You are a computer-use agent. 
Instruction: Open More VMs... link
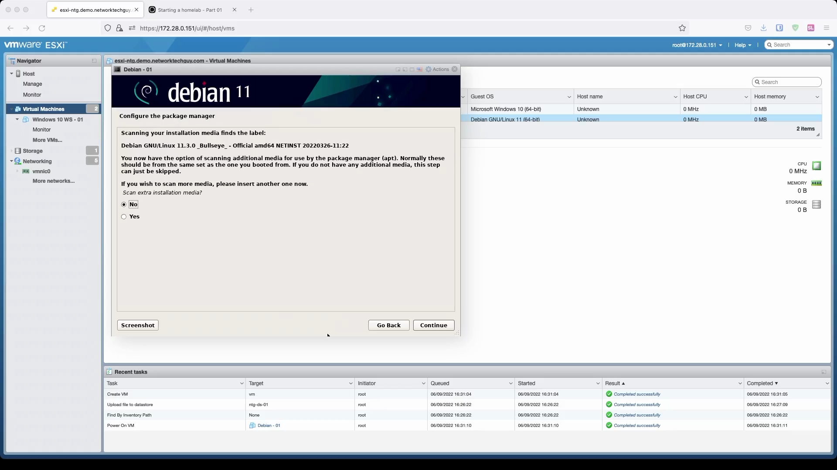click(48, 140)
